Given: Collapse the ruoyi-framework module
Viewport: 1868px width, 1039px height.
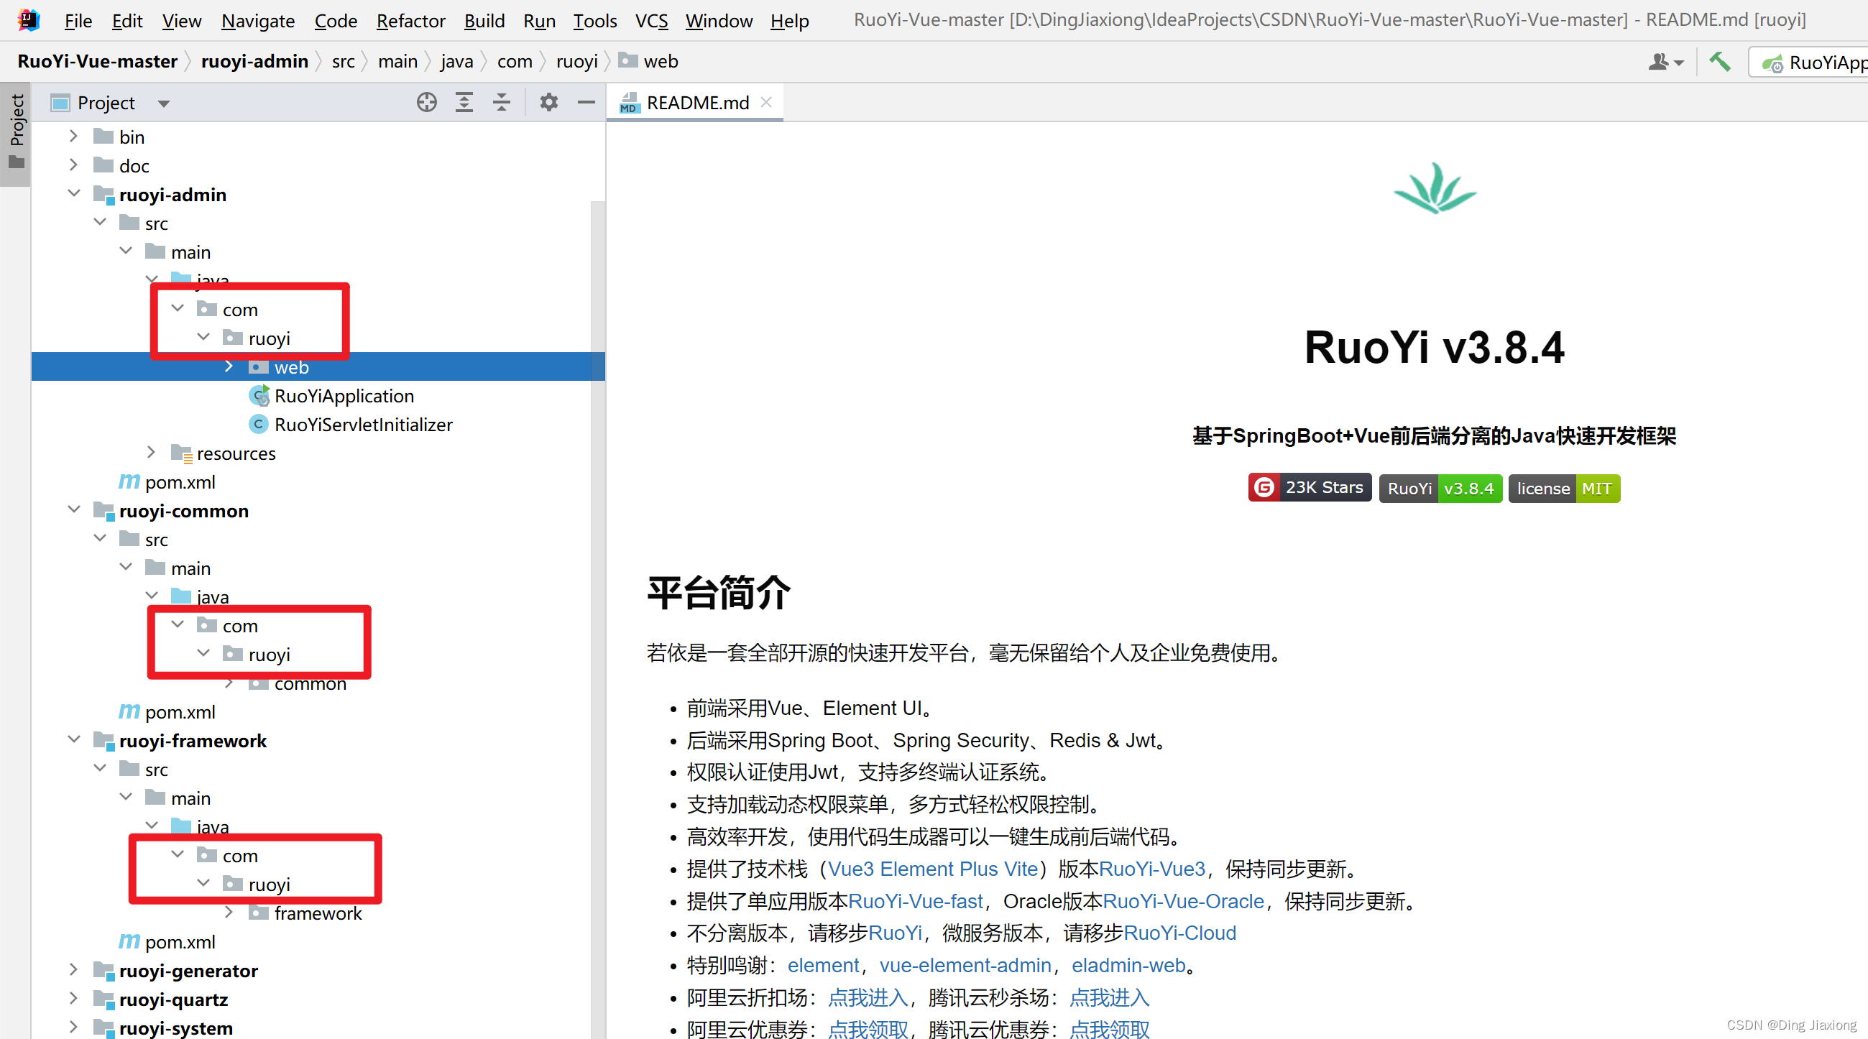Looking at the screenshot, I should pyautogui.click(x=73, y=739).
